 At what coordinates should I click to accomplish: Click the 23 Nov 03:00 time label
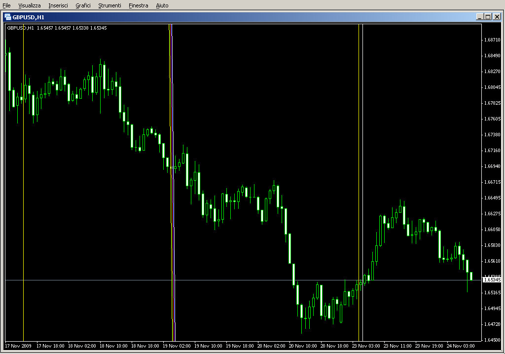(x=366, y=346)
